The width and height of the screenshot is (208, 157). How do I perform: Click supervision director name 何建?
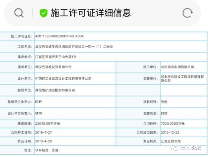(x=164, y=113)
